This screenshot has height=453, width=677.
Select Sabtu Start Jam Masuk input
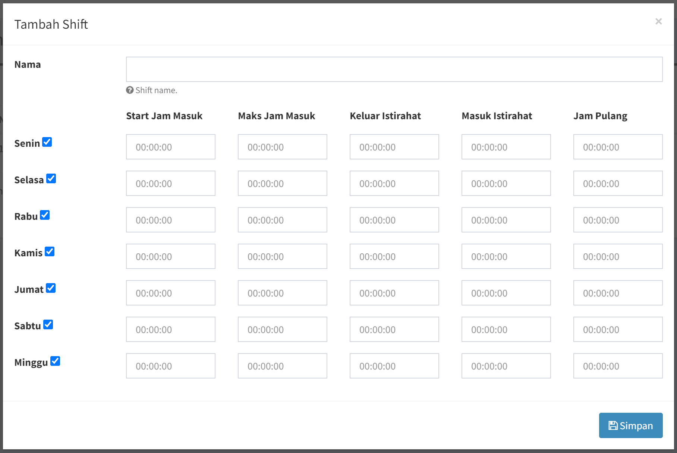170,329
